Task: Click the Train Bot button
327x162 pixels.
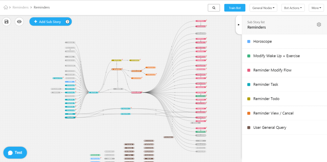Action: click(x=235, y=8)
